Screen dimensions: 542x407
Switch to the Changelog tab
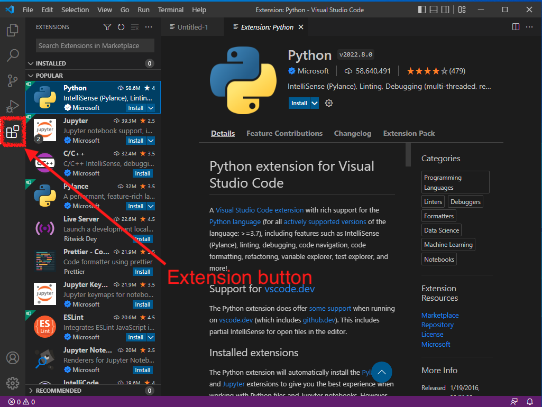click(352, 133)
